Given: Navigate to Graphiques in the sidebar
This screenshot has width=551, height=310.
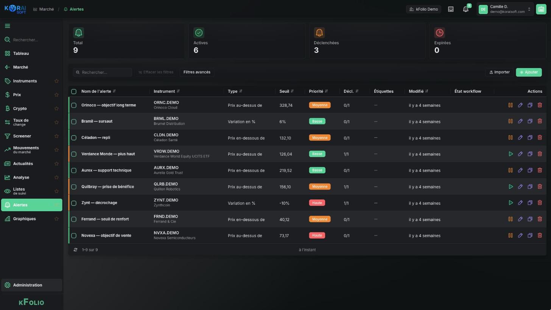Looking at the screenshot, I should coord(32,219).
